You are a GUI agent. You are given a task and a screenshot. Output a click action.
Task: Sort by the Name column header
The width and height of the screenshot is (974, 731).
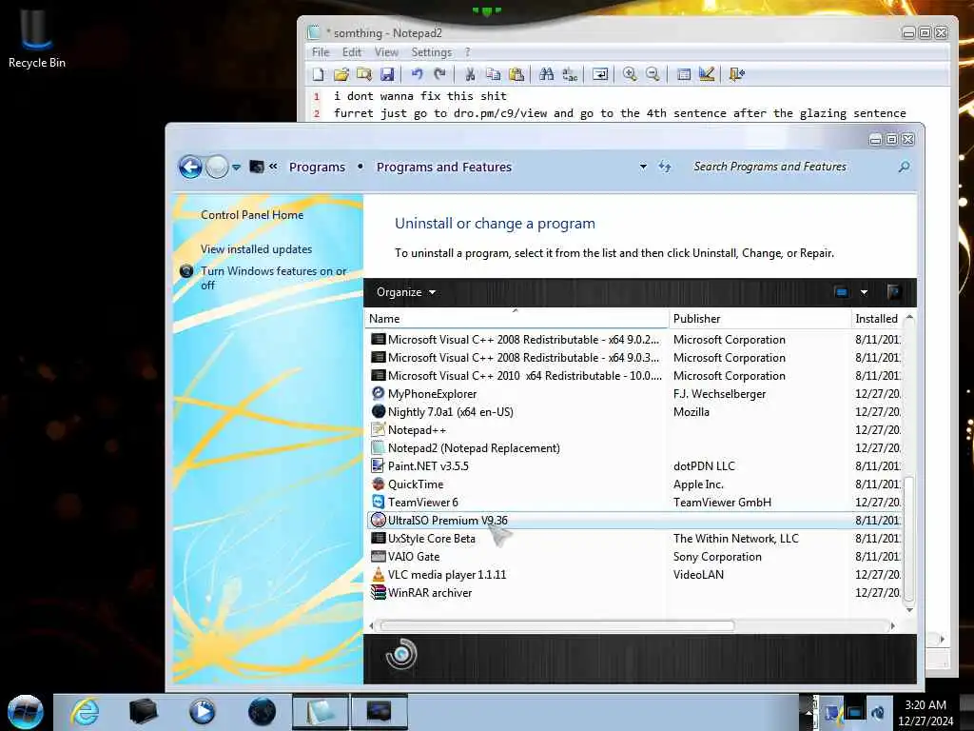pyautogui.click(x=516, y=318)
